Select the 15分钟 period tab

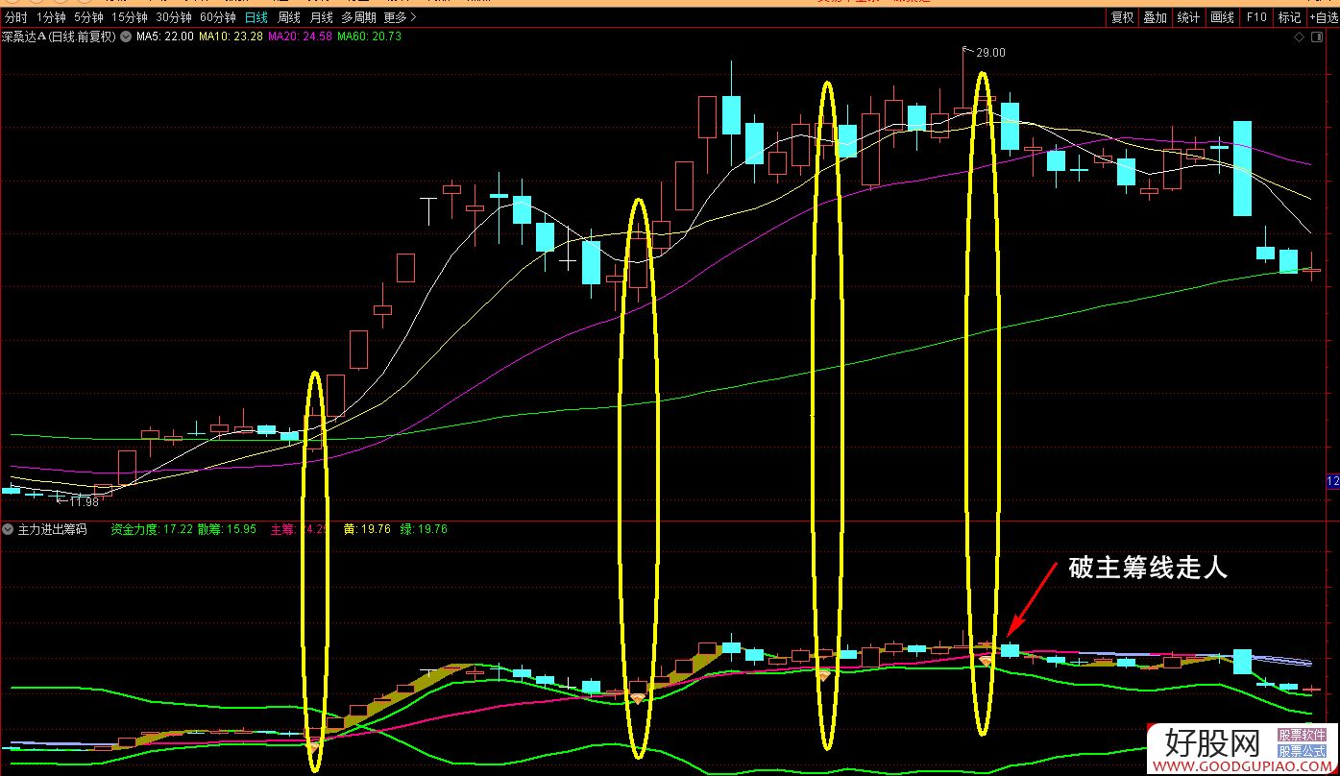(130, 17)
